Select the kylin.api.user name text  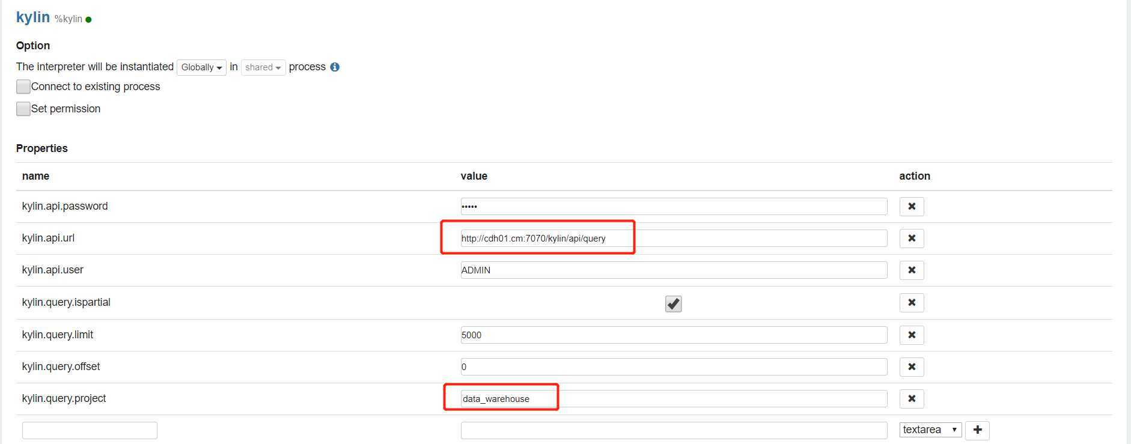coord(53,270)
